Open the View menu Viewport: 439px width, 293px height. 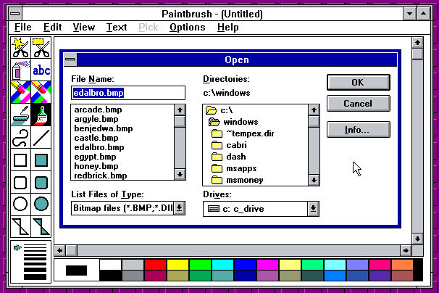point(84,28)
